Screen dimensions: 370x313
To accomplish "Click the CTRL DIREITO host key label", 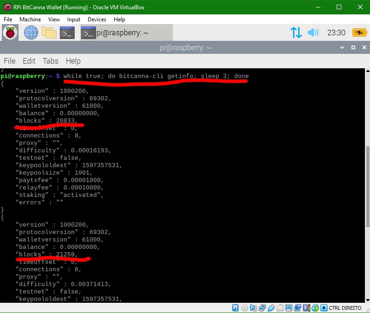I will tap(345, 308).
